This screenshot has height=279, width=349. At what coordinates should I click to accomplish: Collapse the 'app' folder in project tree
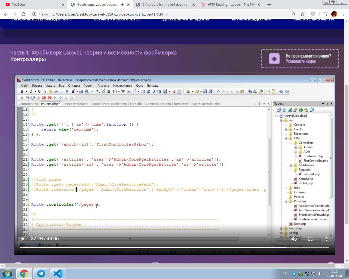click(x=282, y=120)
